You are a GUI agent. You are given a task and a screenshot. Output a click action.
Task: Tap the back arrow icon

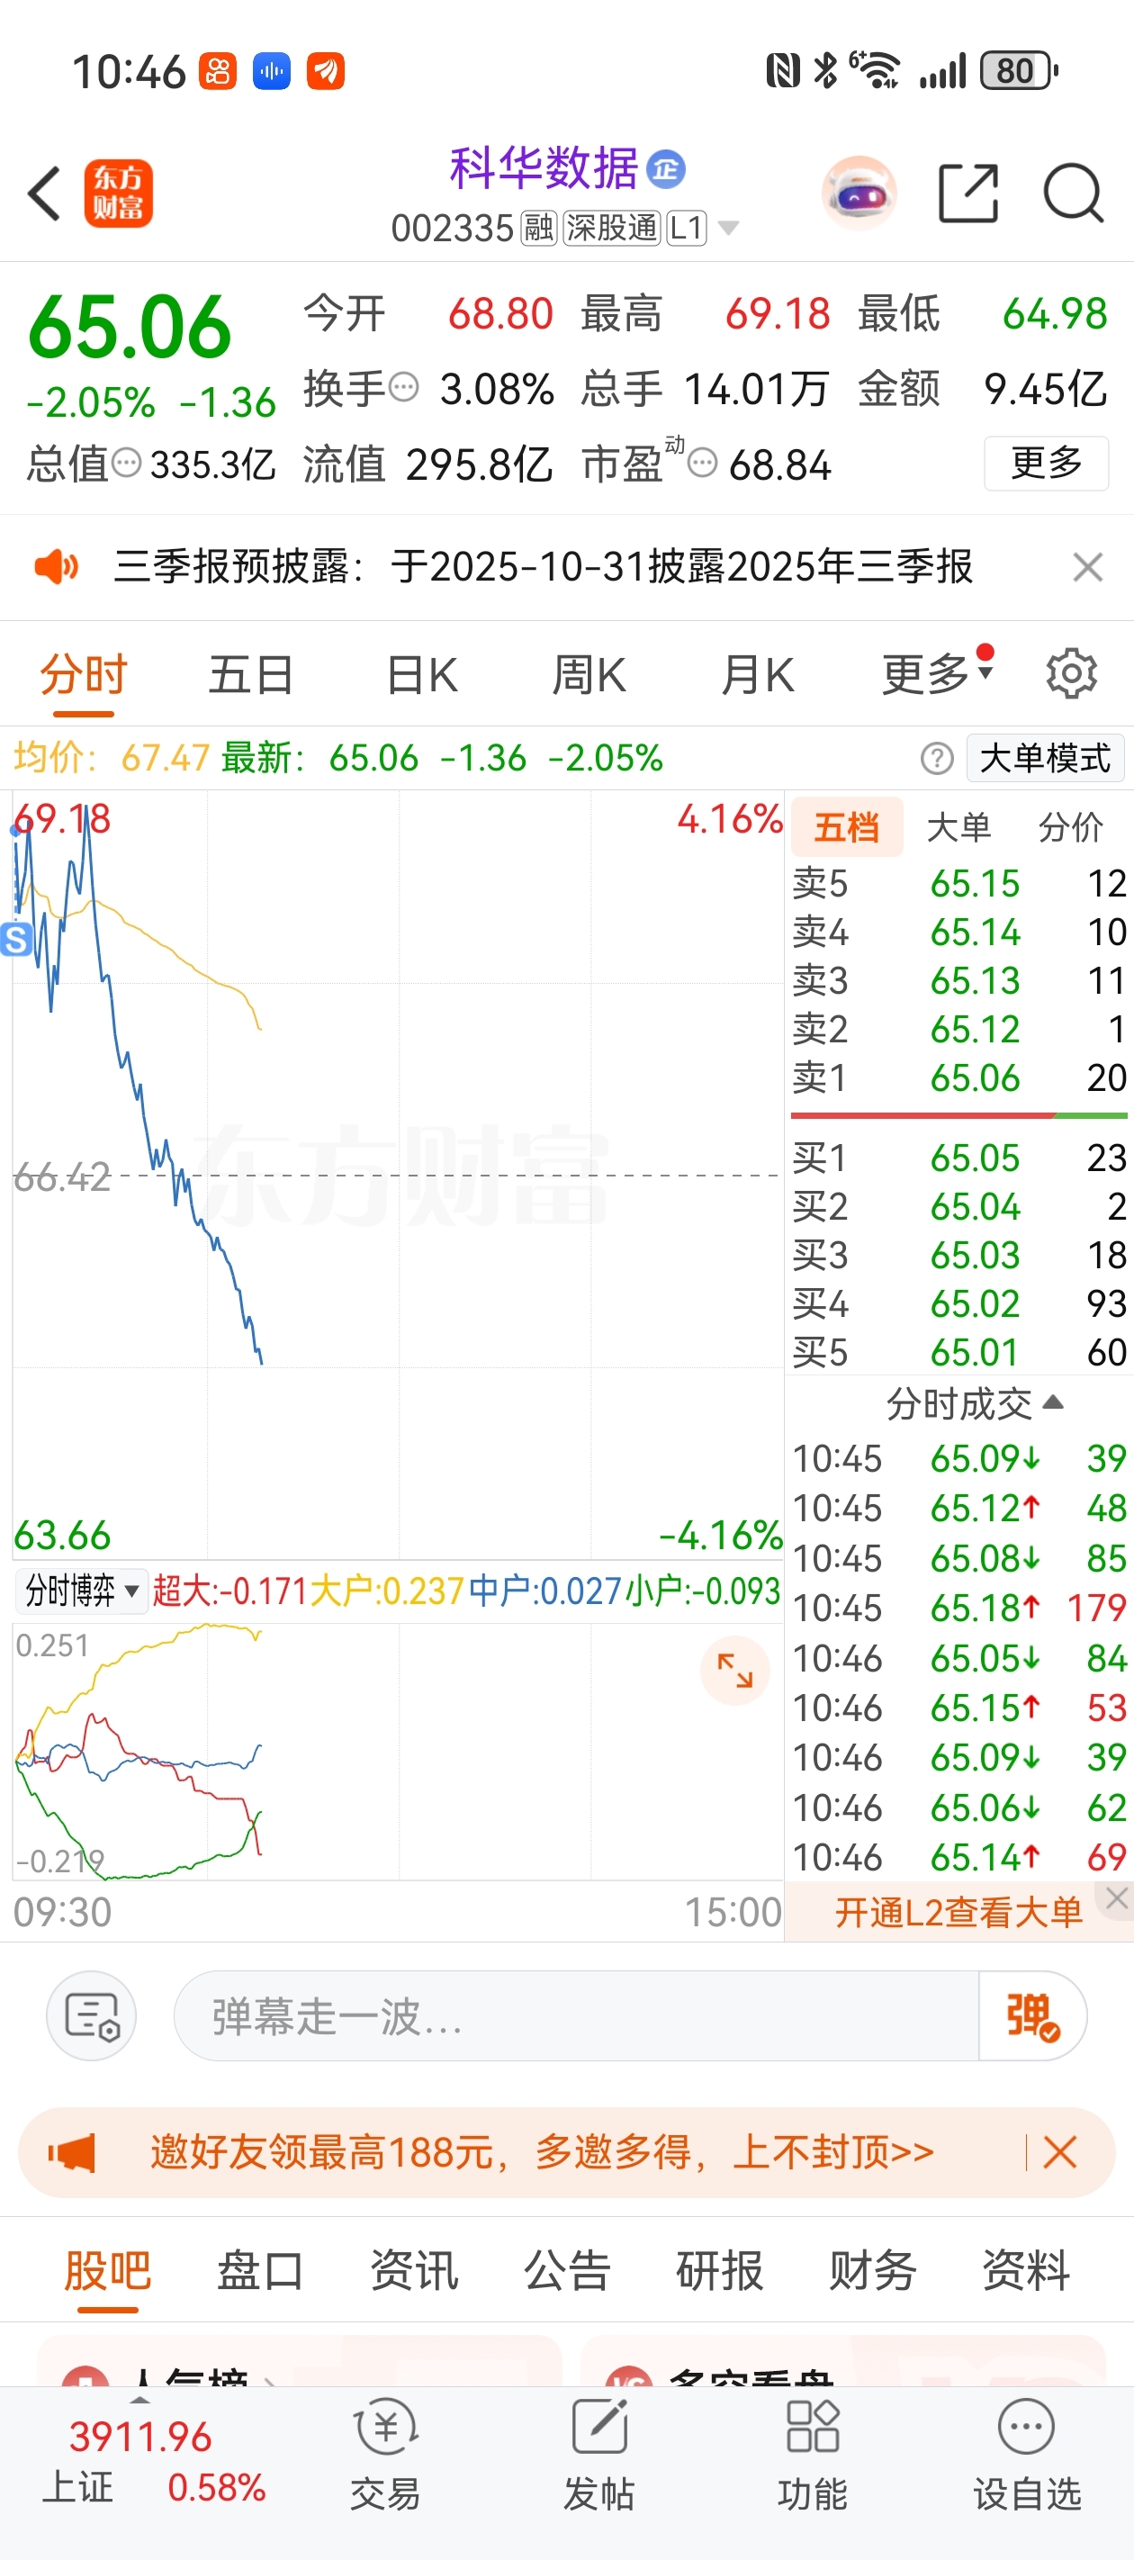45,193
